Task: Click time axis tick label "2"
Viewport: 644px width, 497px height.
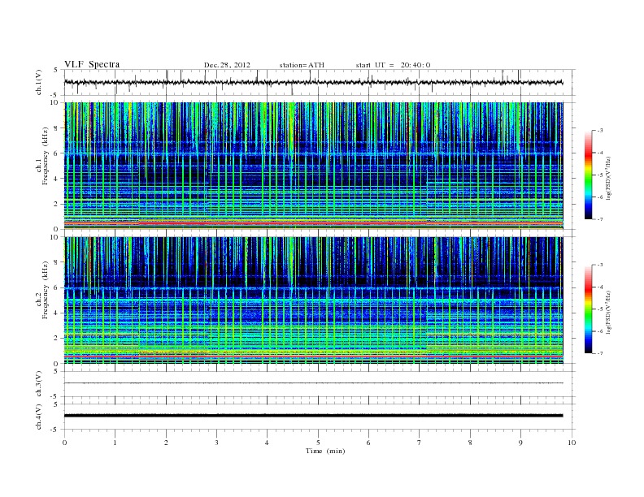Action: pos(166,443)
